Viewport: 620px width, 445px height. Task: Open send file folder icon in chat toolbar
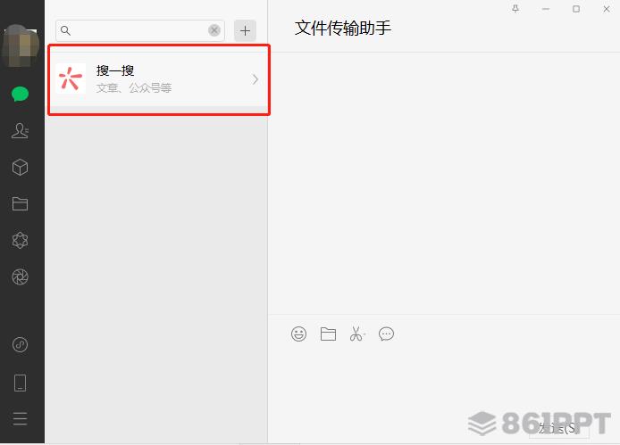[x=328, y=334]
